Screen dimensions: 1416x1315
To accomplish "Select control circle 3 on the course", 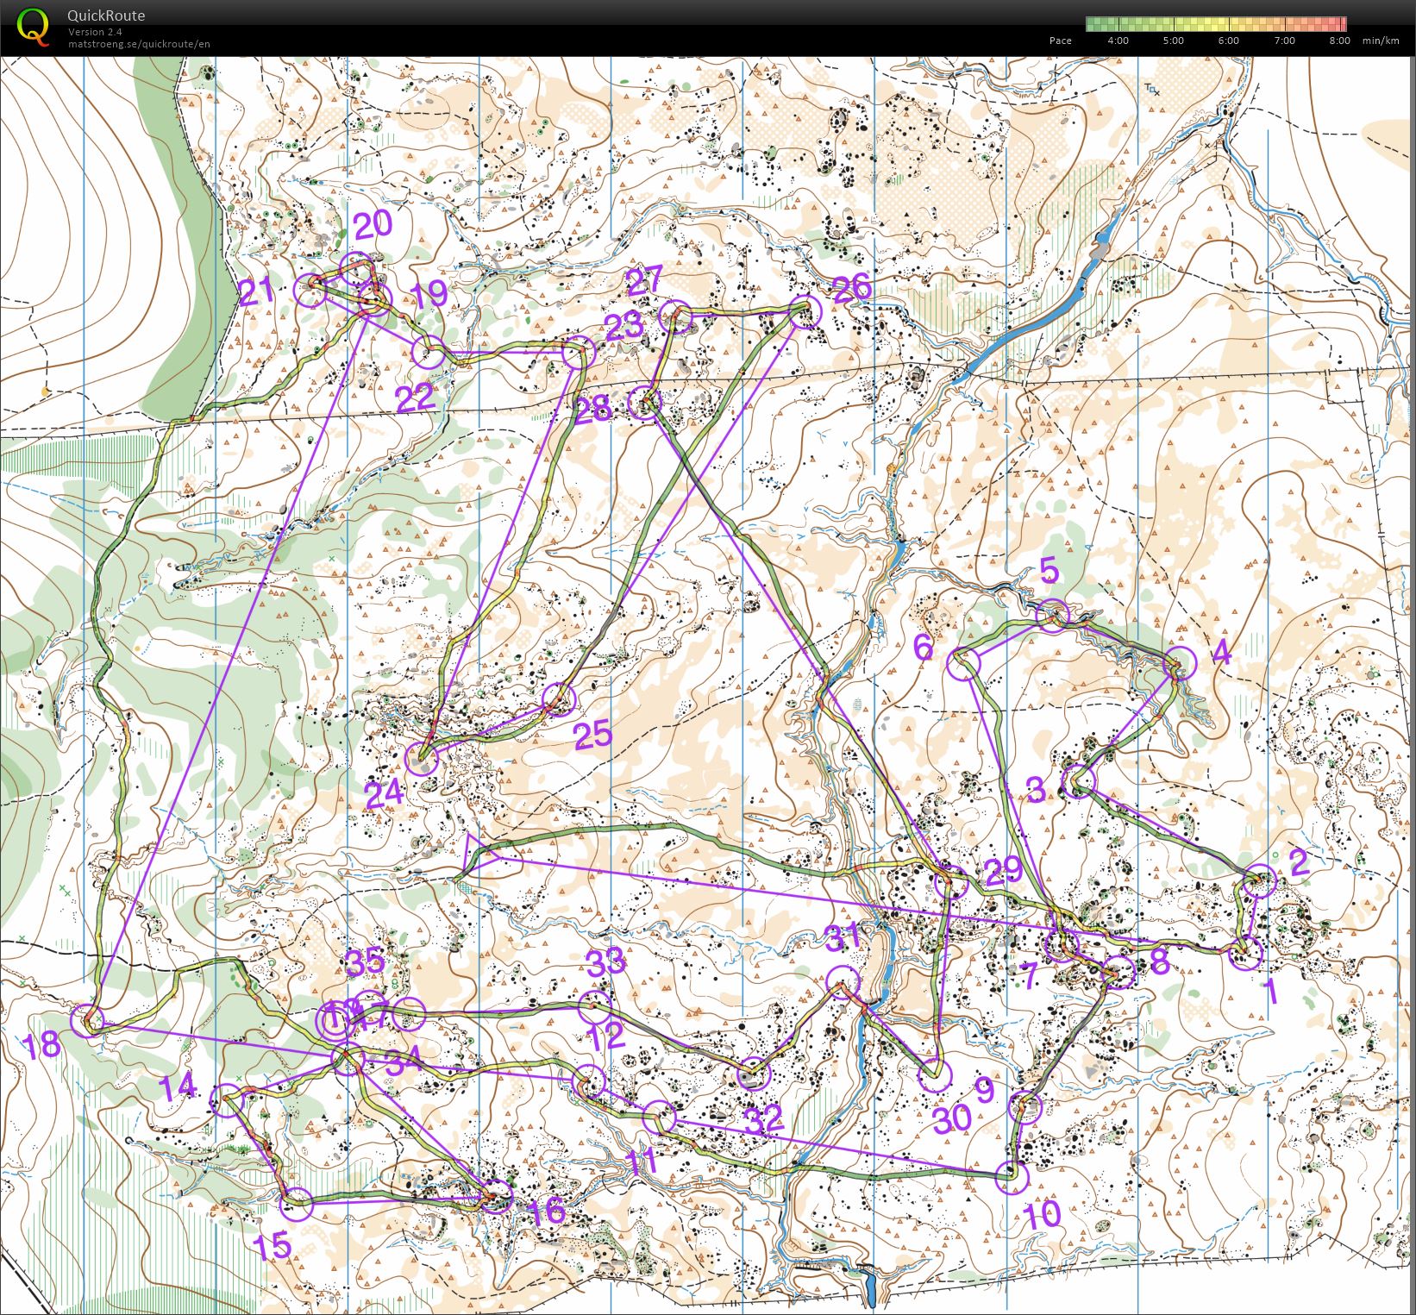I will pyautogui.click(x=1078, y=781).
